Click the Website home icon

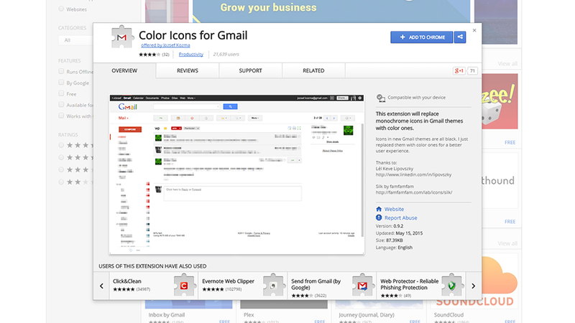[379, 209]
